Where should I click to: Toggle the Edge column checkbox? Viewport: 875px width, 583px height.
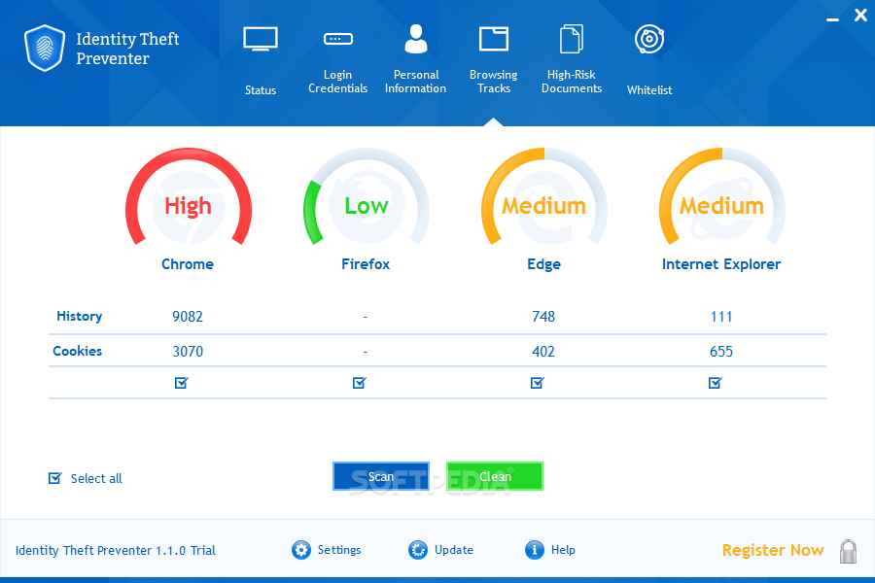(537, 383)
